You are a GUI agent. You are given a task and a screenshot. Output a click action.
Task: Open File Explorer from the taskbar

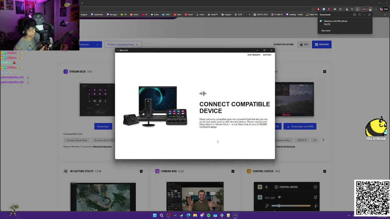(x=195, y=215)
